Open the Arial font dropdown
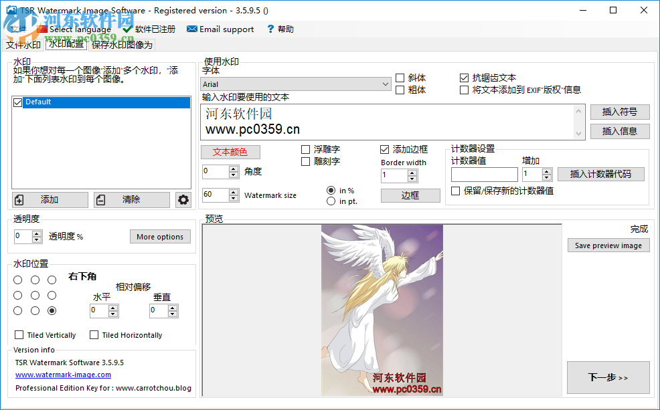Screen dimensions: 660x410 386,84
